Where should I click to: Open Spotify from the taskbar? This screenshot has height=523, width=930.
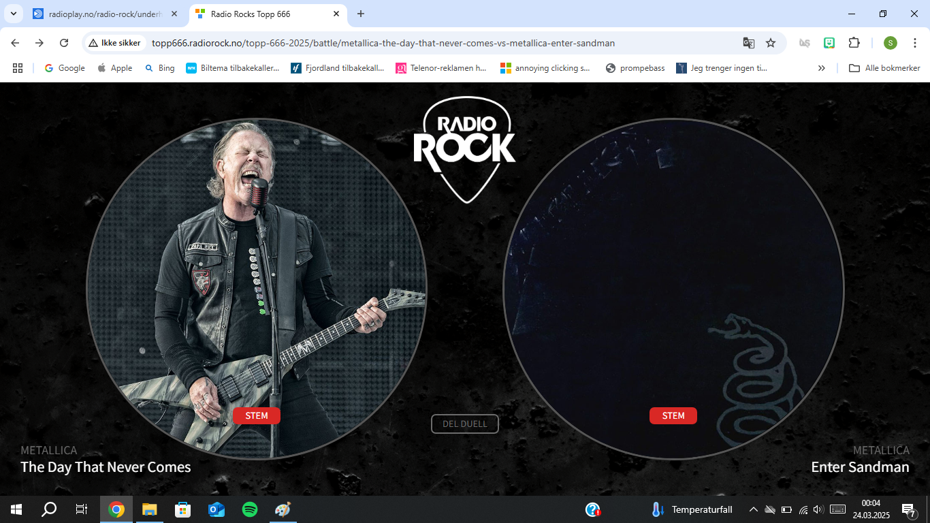(x=250, y=509)
